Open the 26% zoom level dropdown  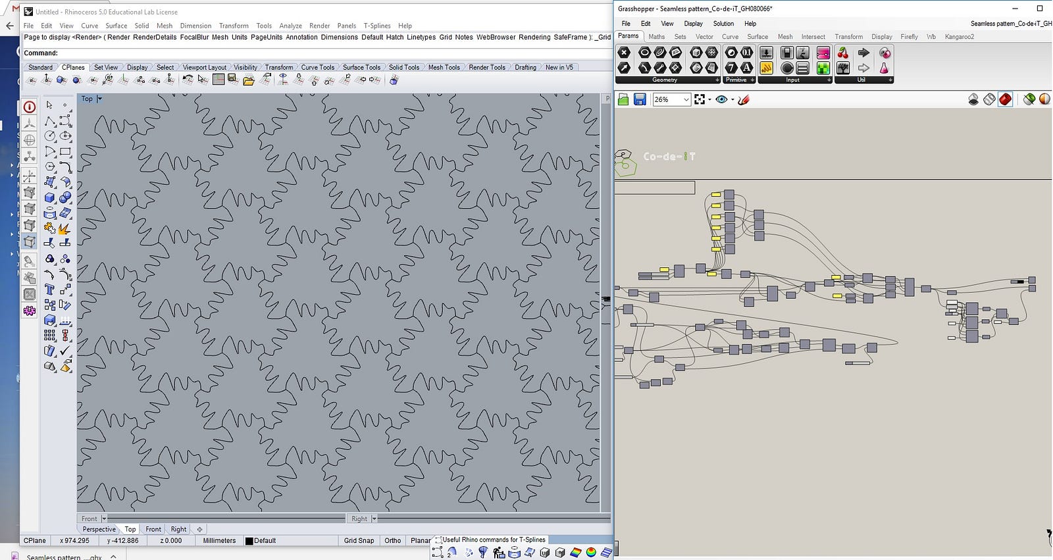686,99
